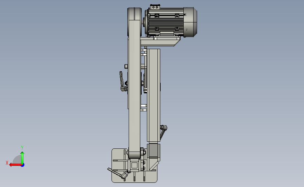Select the angled lever handle at base left

pyautogui.click(x=117, y=173)
